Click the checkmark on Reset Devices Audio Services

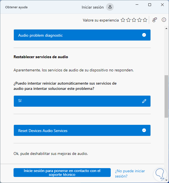[144, 130]
